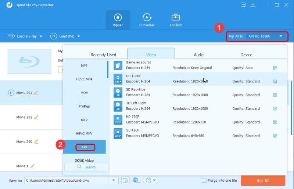The image size is (294, 189).
Task: Click the Rip All button
Action: click(x=263, y=181)
